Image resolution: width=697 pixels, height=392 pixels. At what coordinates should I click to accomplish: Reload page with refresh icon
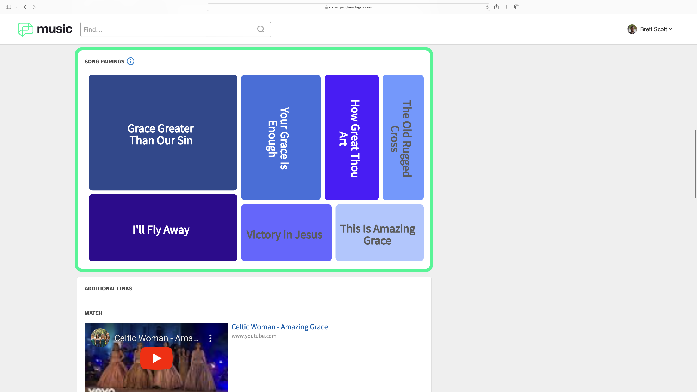[487, 7]
